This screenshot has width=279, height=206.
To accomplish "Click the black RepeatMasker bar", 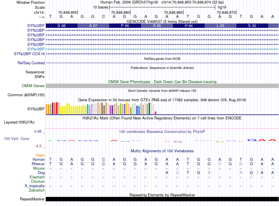I will [x=162, y=199].
